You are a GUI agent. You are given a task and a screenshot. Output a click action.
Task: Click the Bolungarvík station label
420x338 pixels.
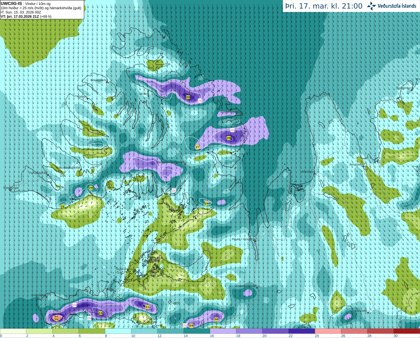click(98, 80)
